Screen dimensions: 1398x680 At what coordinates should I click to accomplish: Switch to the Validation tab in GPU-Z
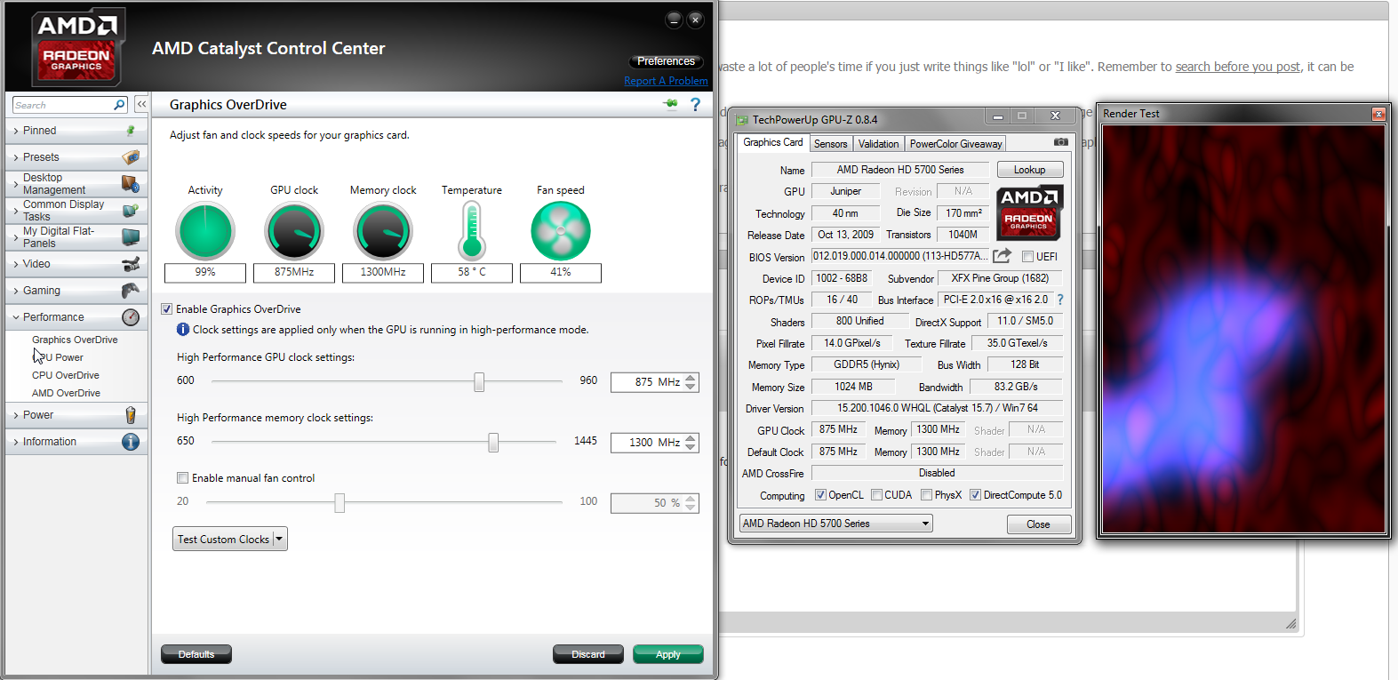[x=879, y=144]
